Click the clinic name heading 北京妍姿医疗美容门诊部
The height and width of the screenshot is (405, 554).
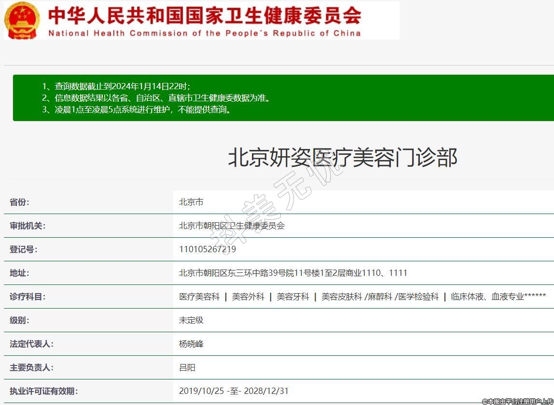click(x=342, y=158)
